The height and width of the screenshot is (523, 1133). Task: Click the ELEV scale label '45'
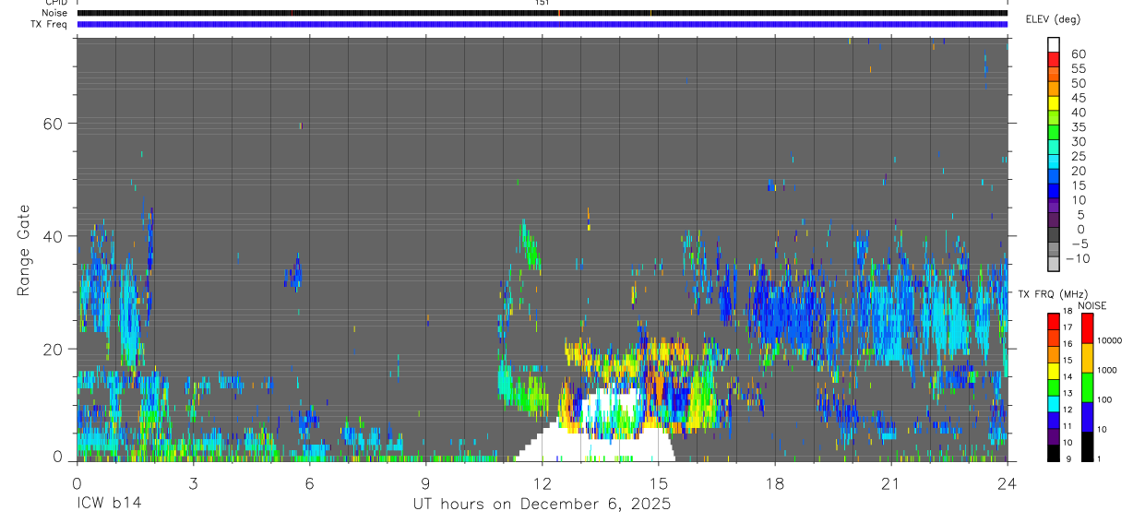(x=1077, y=98)
